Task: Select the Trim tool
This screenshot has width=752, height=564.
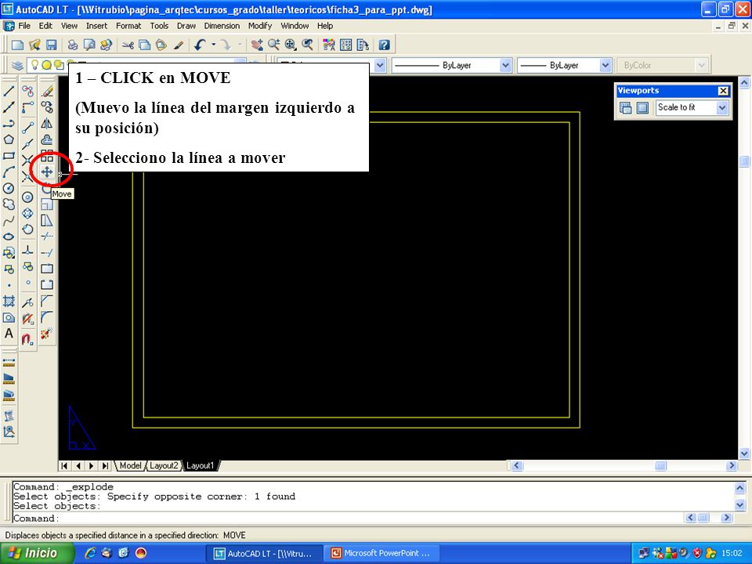Action: (47, 236)
